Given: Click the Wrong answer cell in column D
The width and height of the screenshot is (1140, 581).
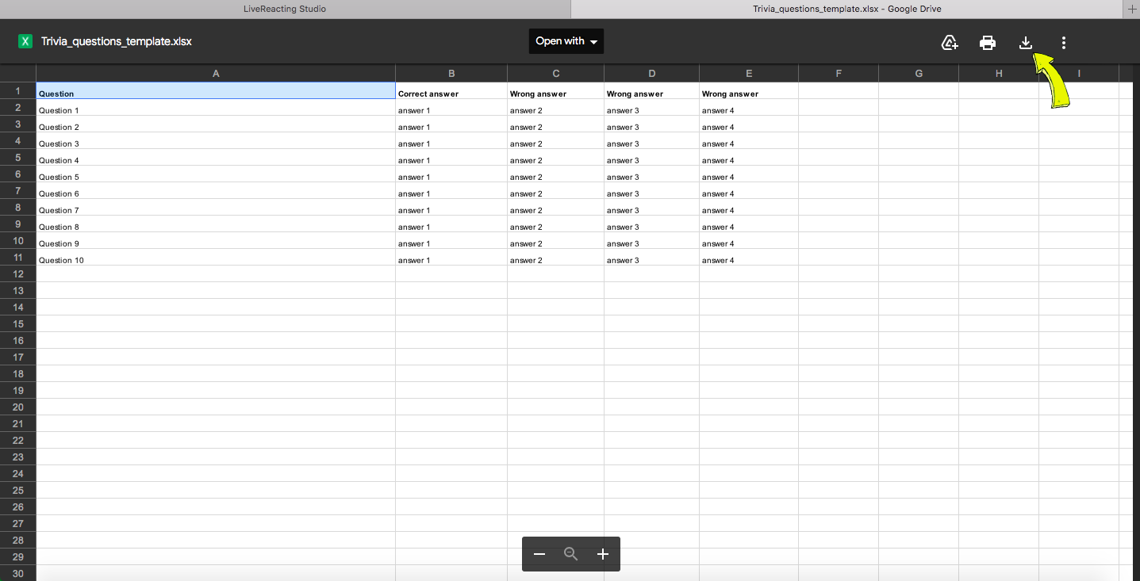Looking at the screenshot, I should tap(652, 91).
